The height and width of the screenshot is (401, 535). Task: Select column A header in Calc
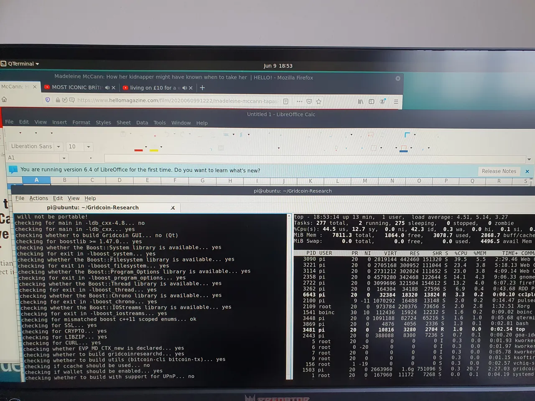[x=36, y=180]
